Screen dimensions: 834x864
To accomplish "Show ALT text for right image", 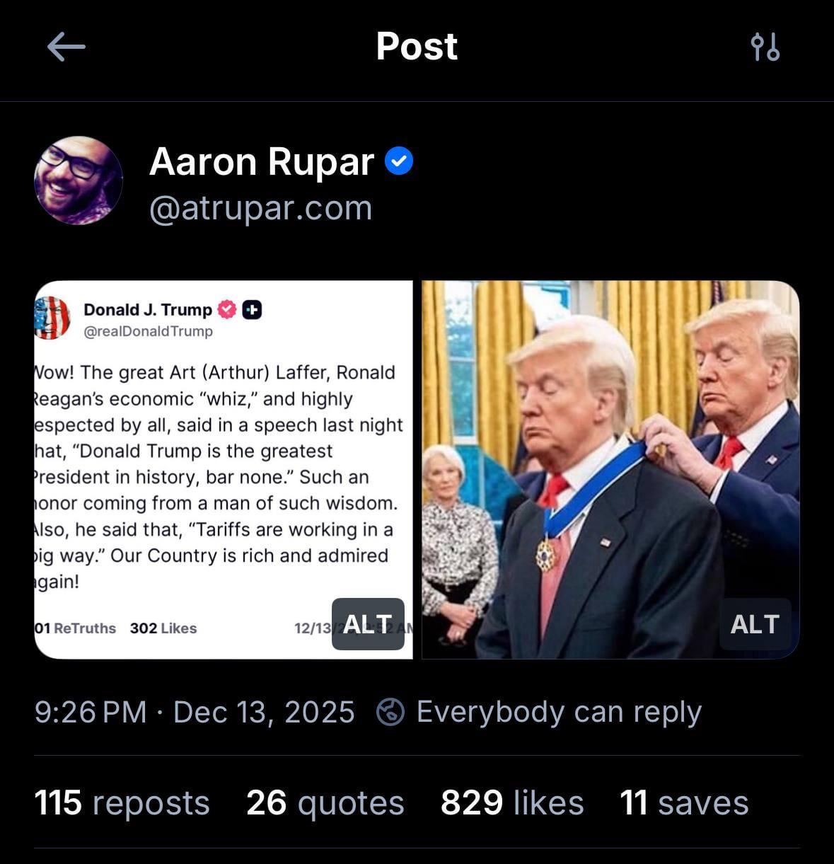I will [755, 624].
